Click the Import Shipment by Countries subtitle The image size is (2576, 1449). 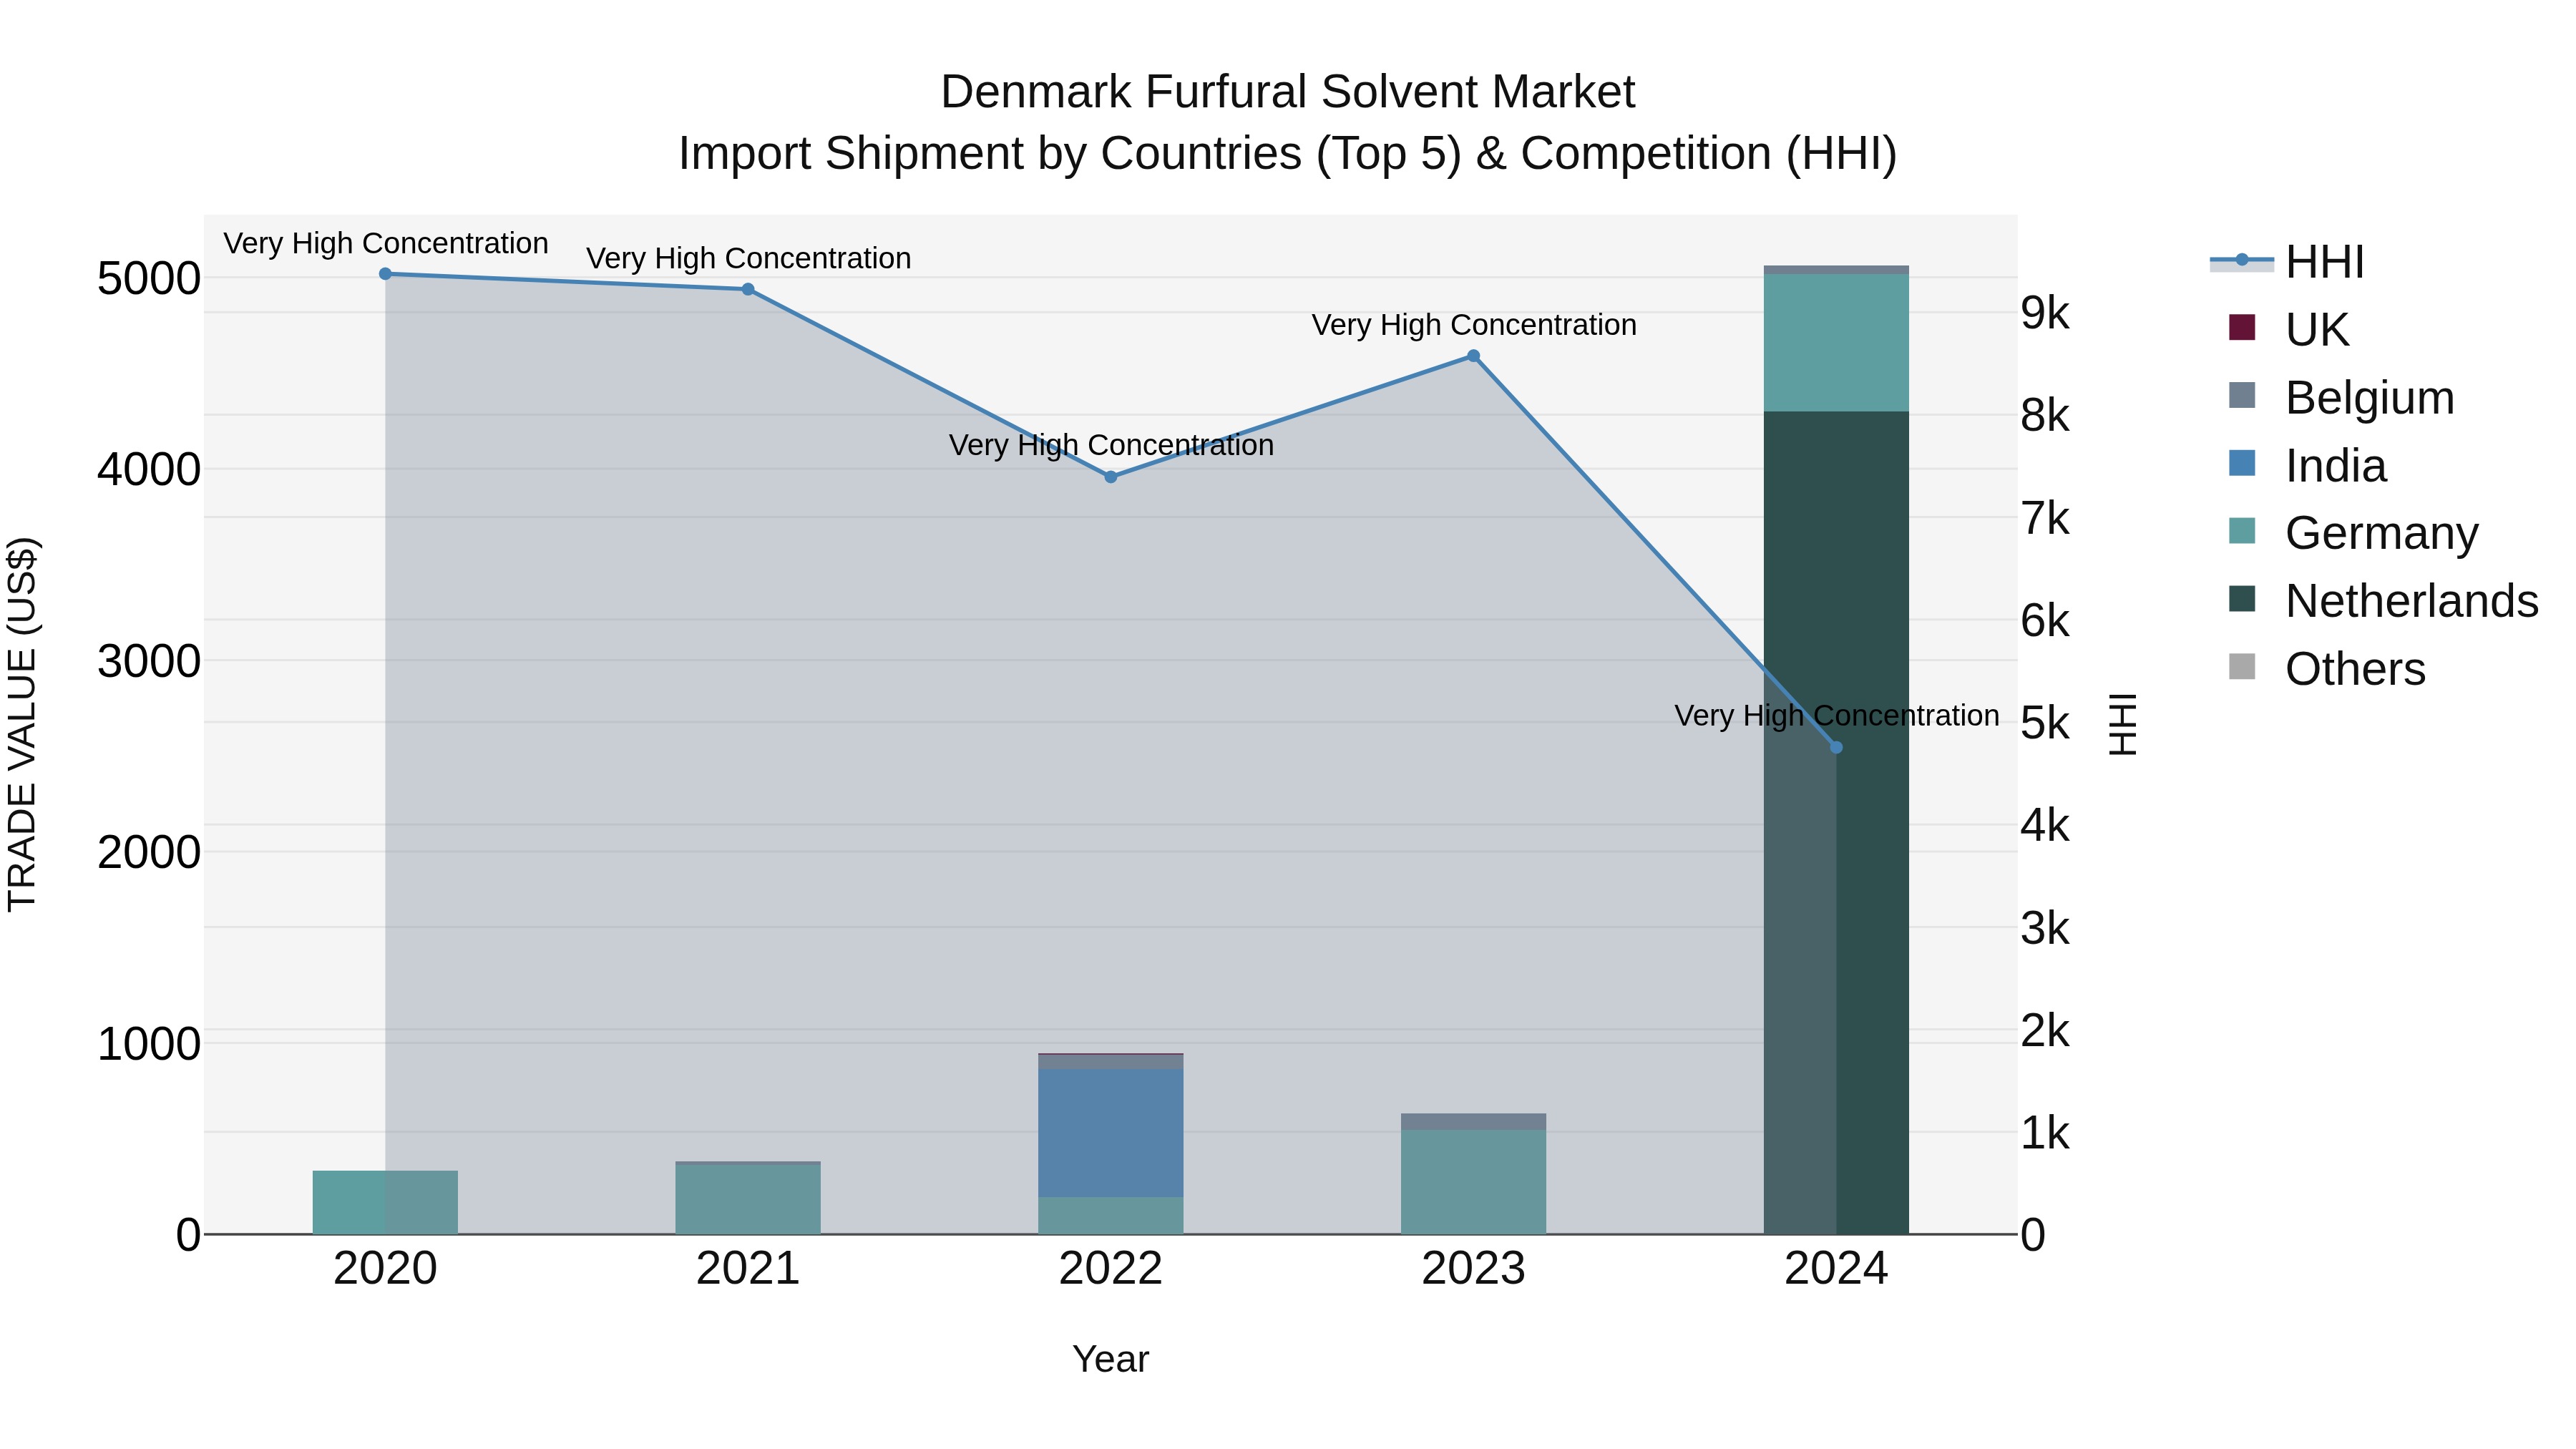tap(1288, 154)
